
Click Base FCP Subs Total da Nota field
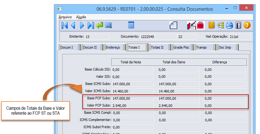pos(133,98)
